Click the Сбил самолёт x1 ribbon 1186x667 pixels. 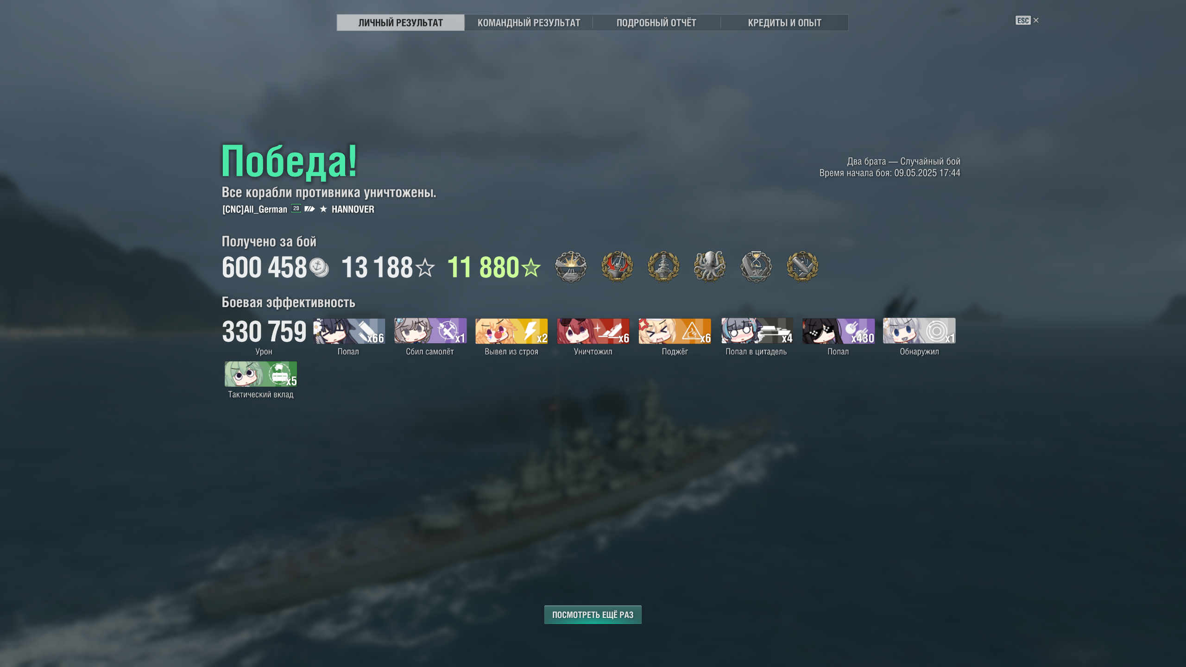tap(430, 331)
